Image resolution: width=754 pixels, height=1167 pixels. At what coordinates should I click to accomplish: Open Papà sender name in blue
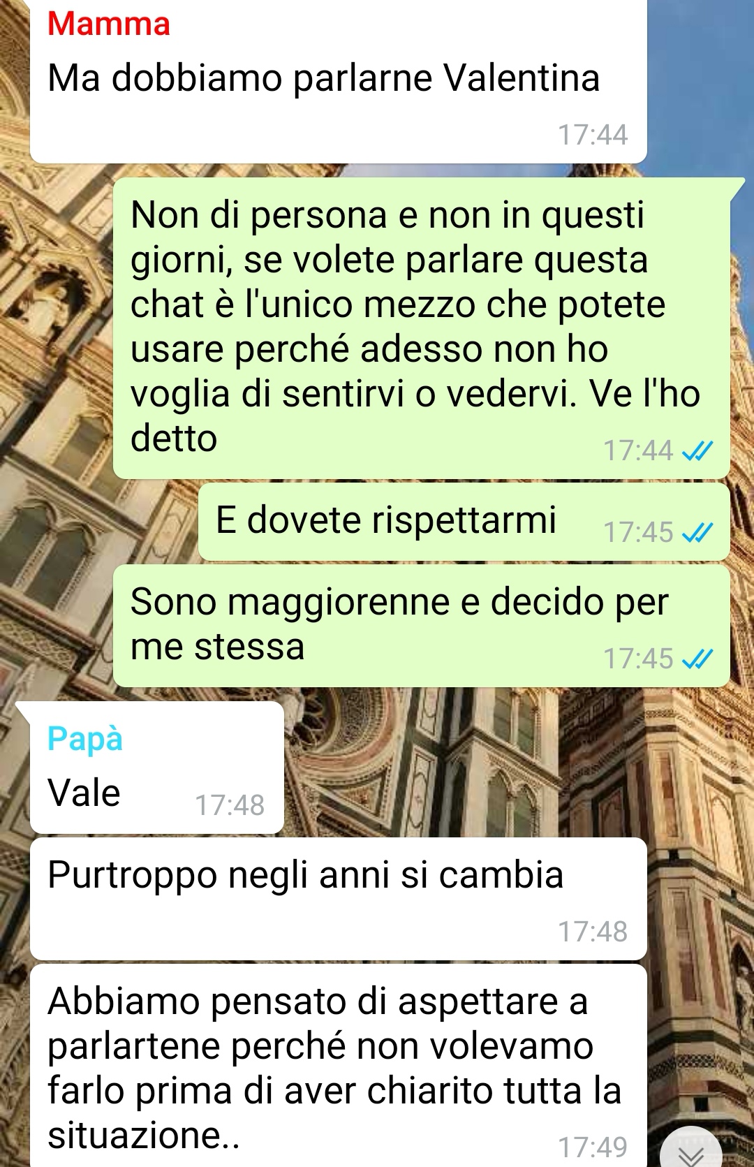tap(85, 739)
